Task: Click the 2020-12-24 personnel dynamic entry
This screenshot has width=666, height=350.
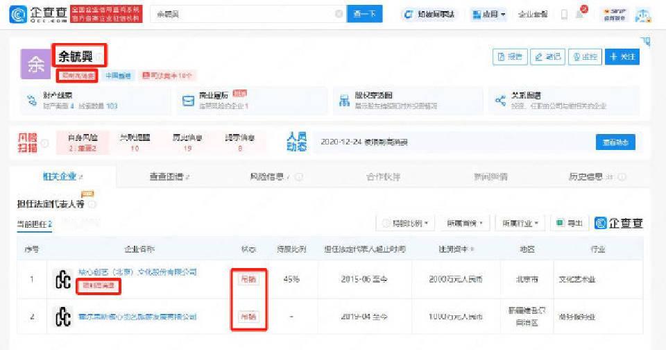Action: [x=364, y=142]
